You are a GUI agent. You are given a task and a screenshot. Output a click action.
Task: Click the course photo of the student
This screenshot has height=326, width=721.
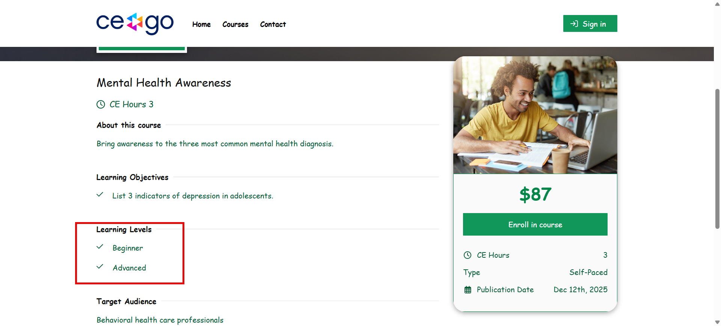(x=535, y=115)
